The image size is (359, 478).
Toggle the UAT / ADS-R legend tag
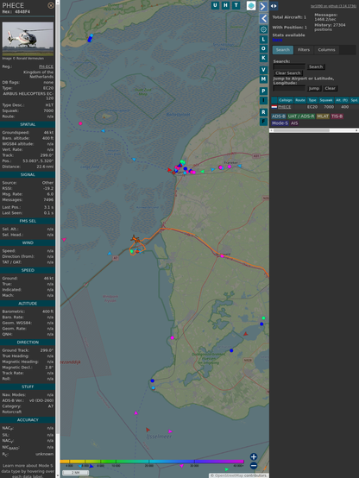pos(301,116)
